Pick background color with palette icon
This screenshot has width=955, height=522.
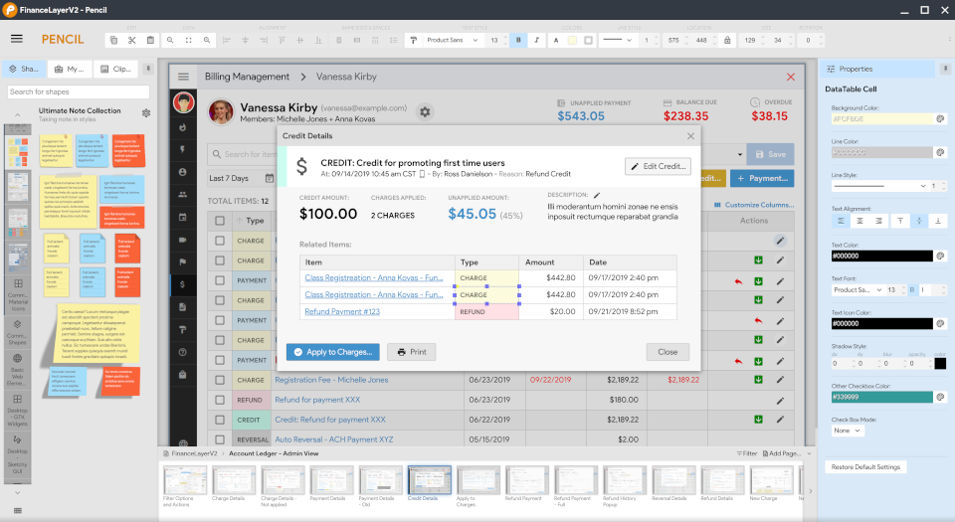click(940, 118)
